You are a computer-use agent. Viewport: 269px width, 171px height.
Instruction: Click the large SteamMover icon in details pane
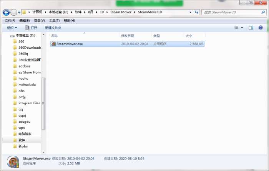[13, 161]
